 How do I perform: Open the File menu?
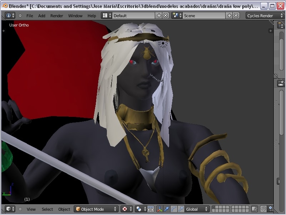point(30,16)
